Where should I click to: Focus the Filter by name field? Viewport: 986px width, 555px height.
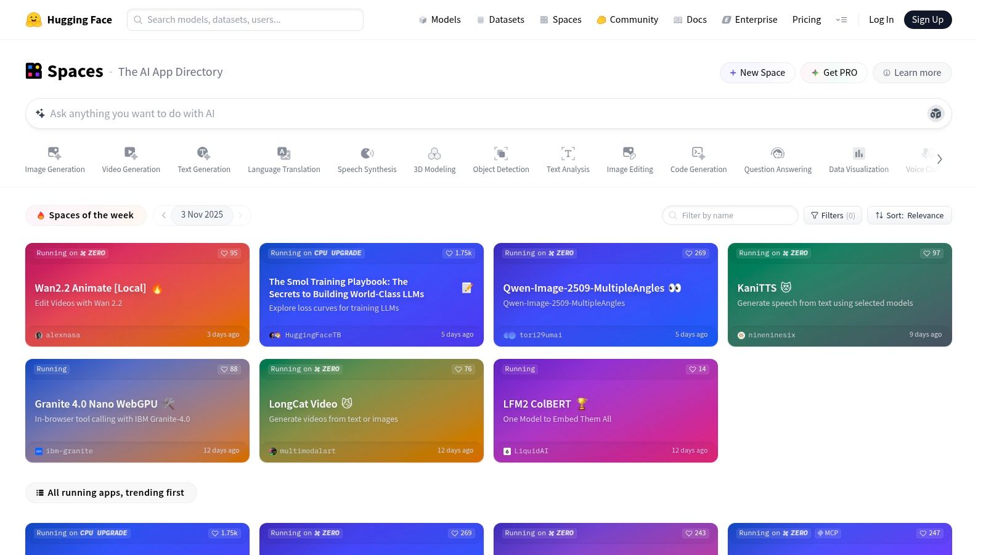tap(733, 215)
